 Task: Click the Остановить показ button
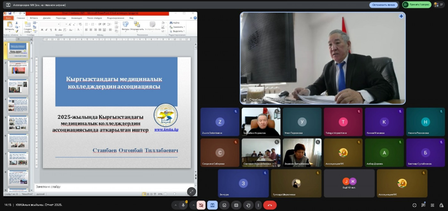383,5
